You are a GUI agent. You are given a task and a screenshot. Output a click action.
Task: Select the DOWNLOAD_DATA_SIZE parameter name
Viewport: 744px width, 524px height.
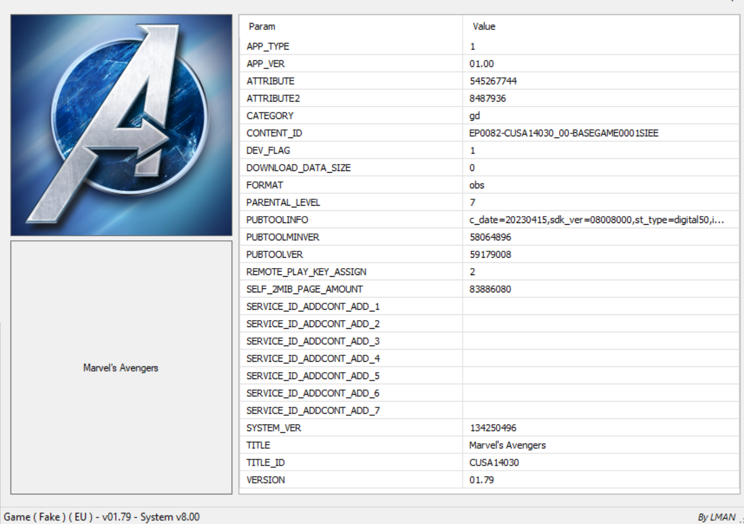tap(298, 168)
